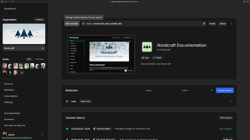The width and height of the screenshot is (250, 140).
Task: Click '22/10/2025, 15:06' commit date
Action: (81, 129)
